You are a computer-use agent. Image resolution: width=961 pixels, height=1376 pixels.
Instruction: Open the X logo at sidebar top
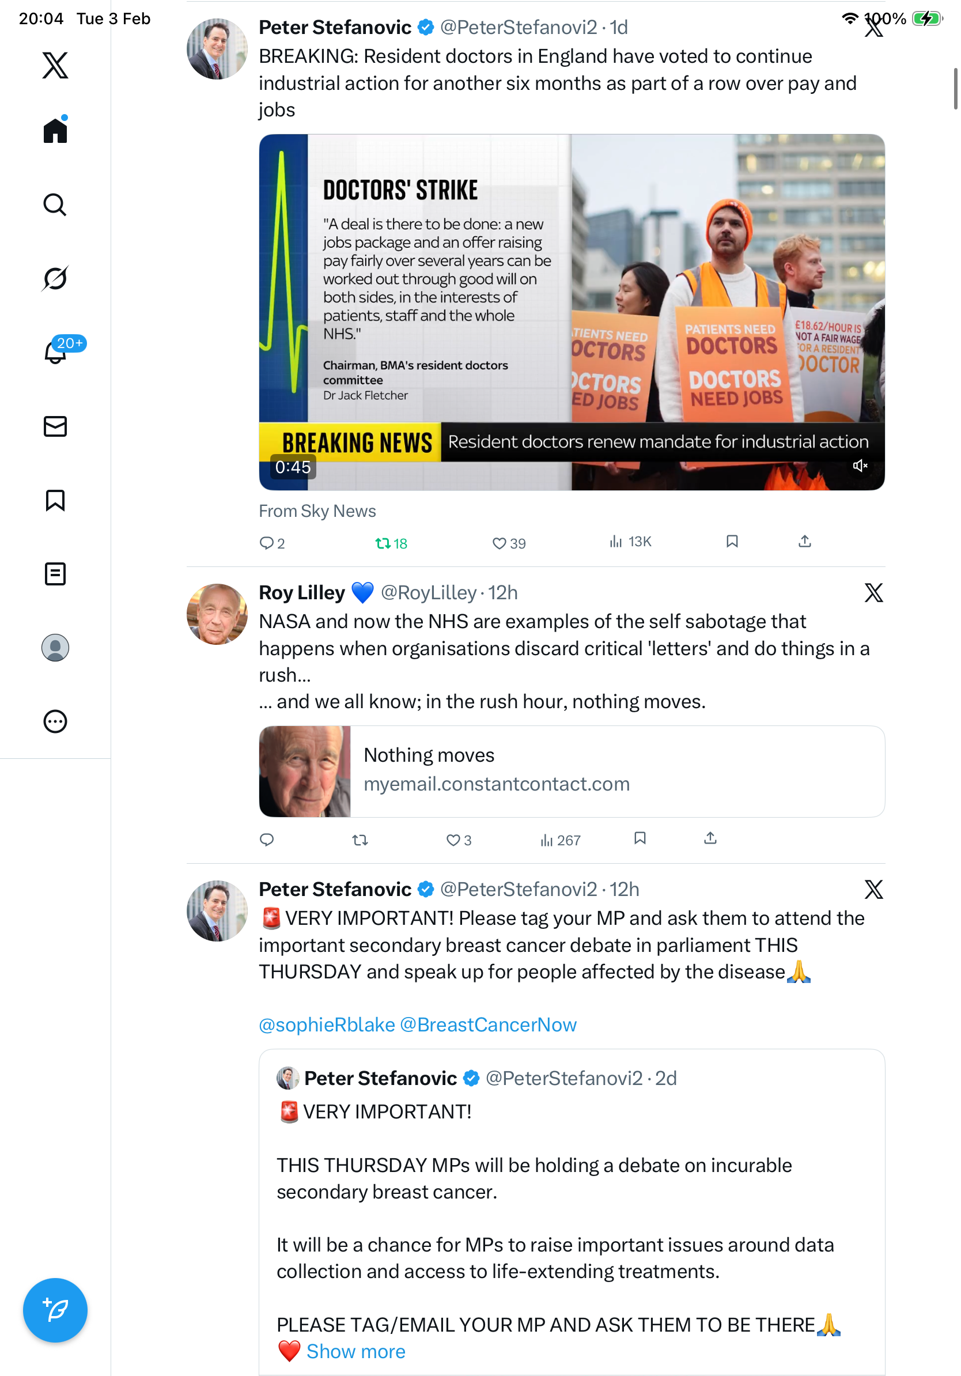(55, 65)
